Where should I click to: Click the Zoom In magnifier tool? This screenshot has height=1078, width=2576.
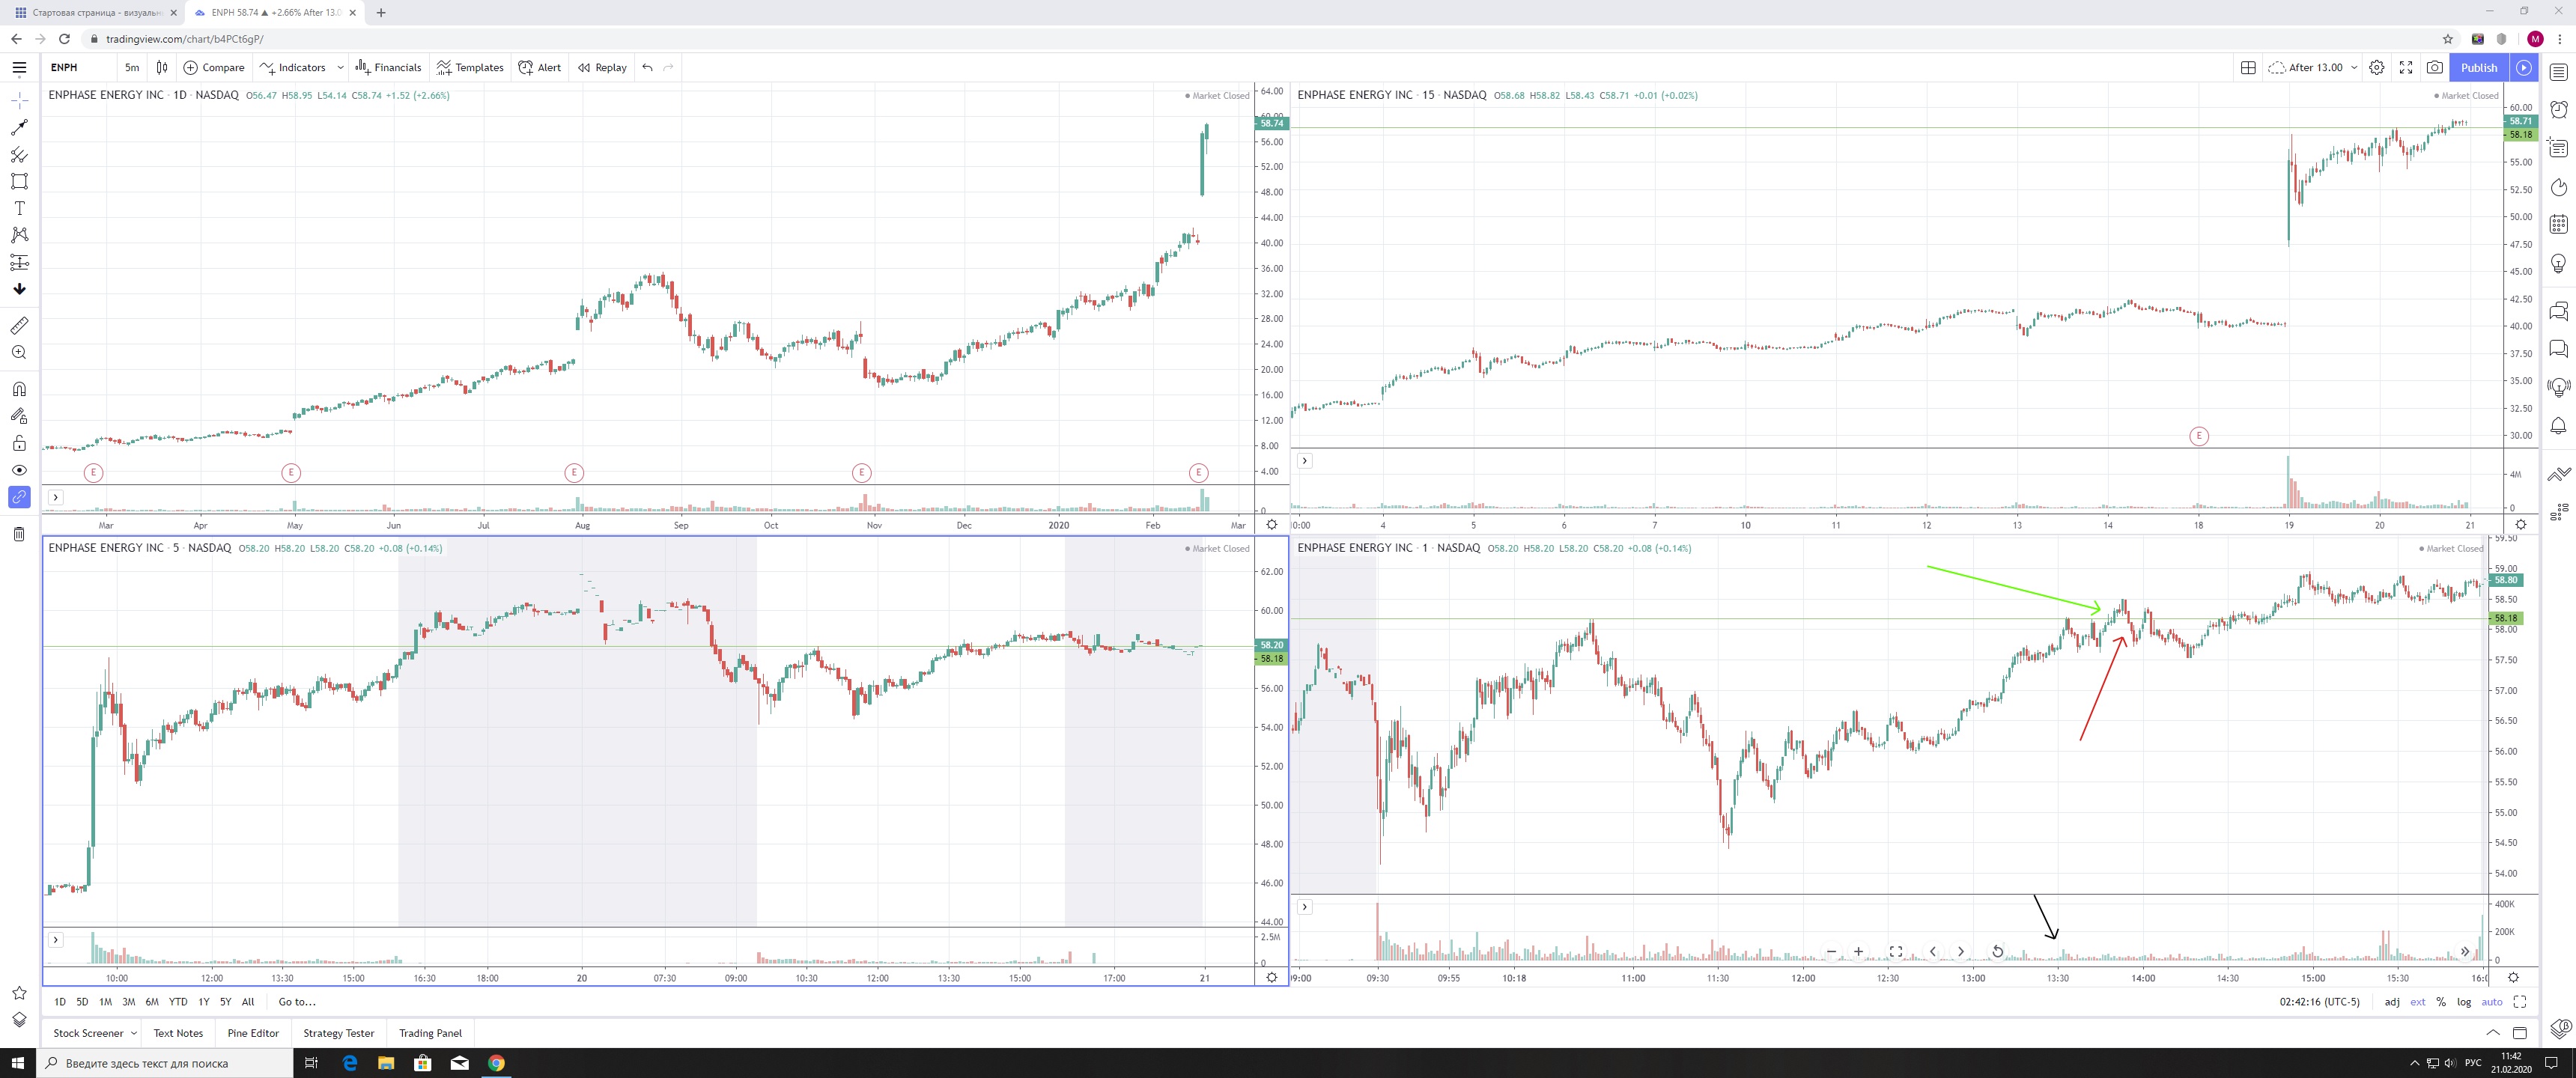pos(19,352)
